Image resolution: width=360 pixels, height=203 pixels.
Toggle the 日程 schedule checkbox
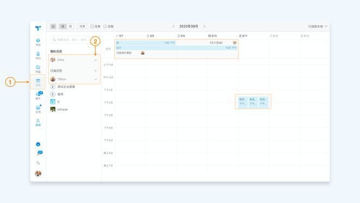coord(109,26)
